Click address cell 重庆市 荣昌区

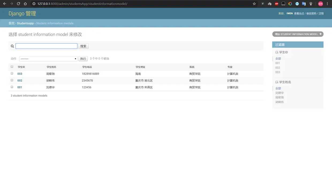pos(144,87)
